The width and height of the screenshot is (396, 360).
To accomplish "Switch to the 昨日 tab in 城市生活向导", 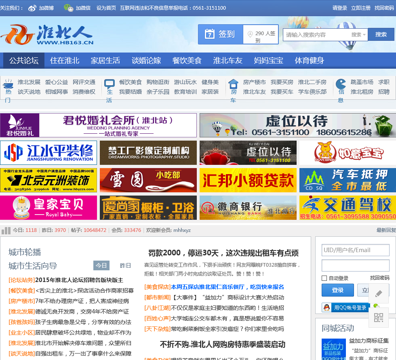I will click(x=125, y=265).
